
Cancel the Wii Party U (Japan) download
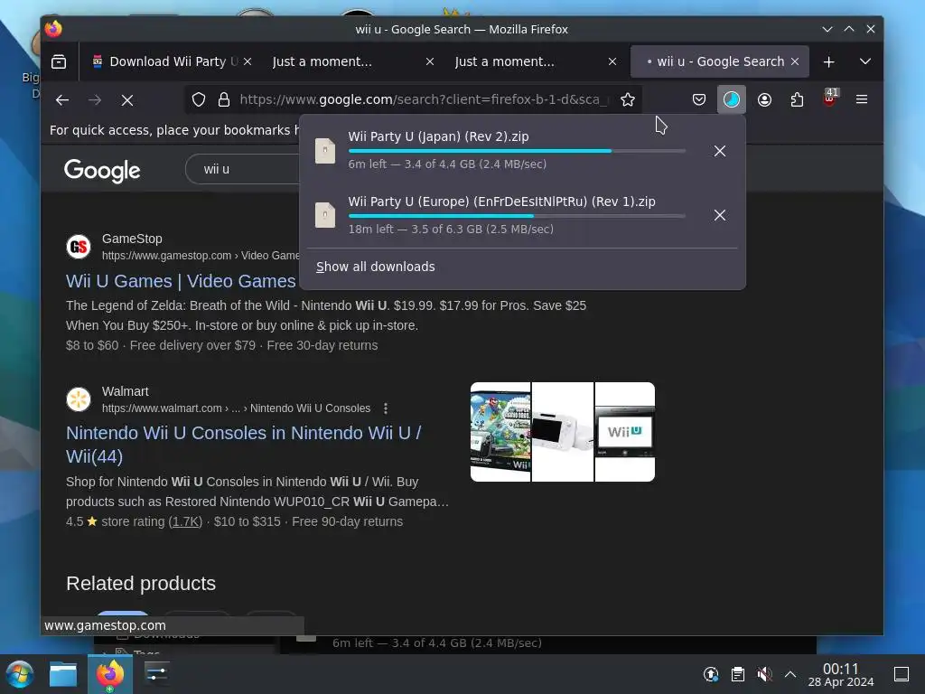click(720, 151)
